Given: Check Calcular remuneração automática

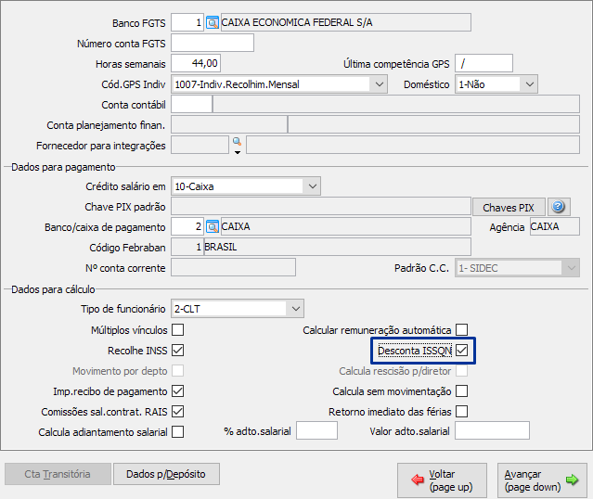Looking at the screenshot, I should [x=461, y=329].
